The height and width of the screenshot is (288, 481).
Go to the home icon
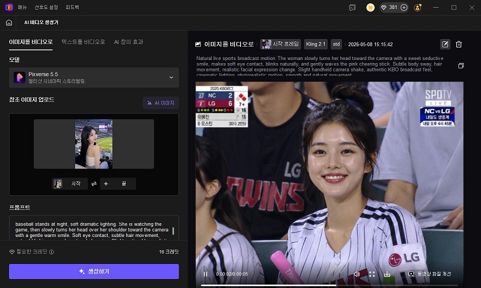(9, 23)
